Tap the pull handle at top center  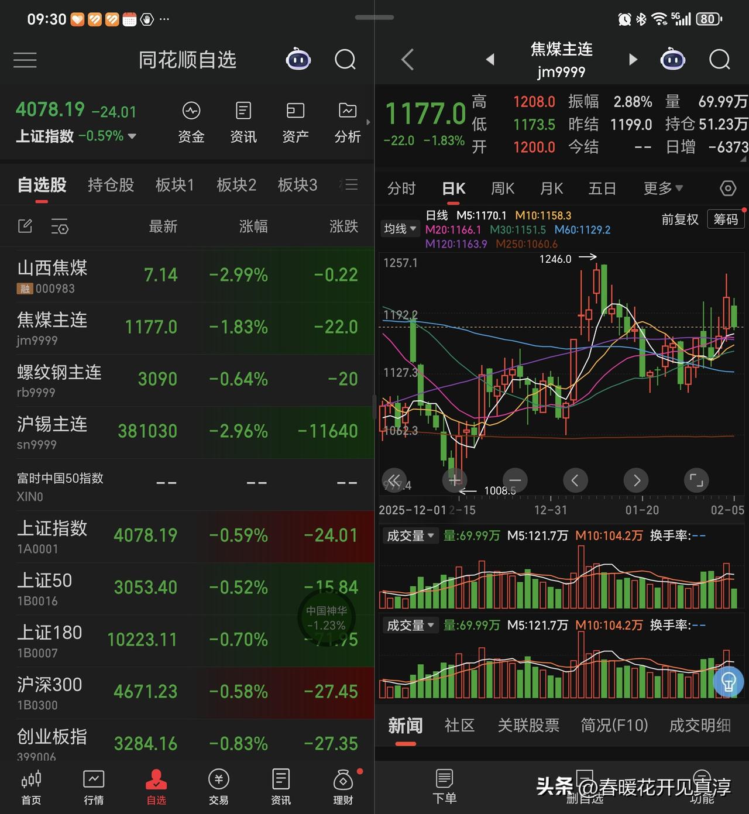pyautogui.click(x=374, y=18)
